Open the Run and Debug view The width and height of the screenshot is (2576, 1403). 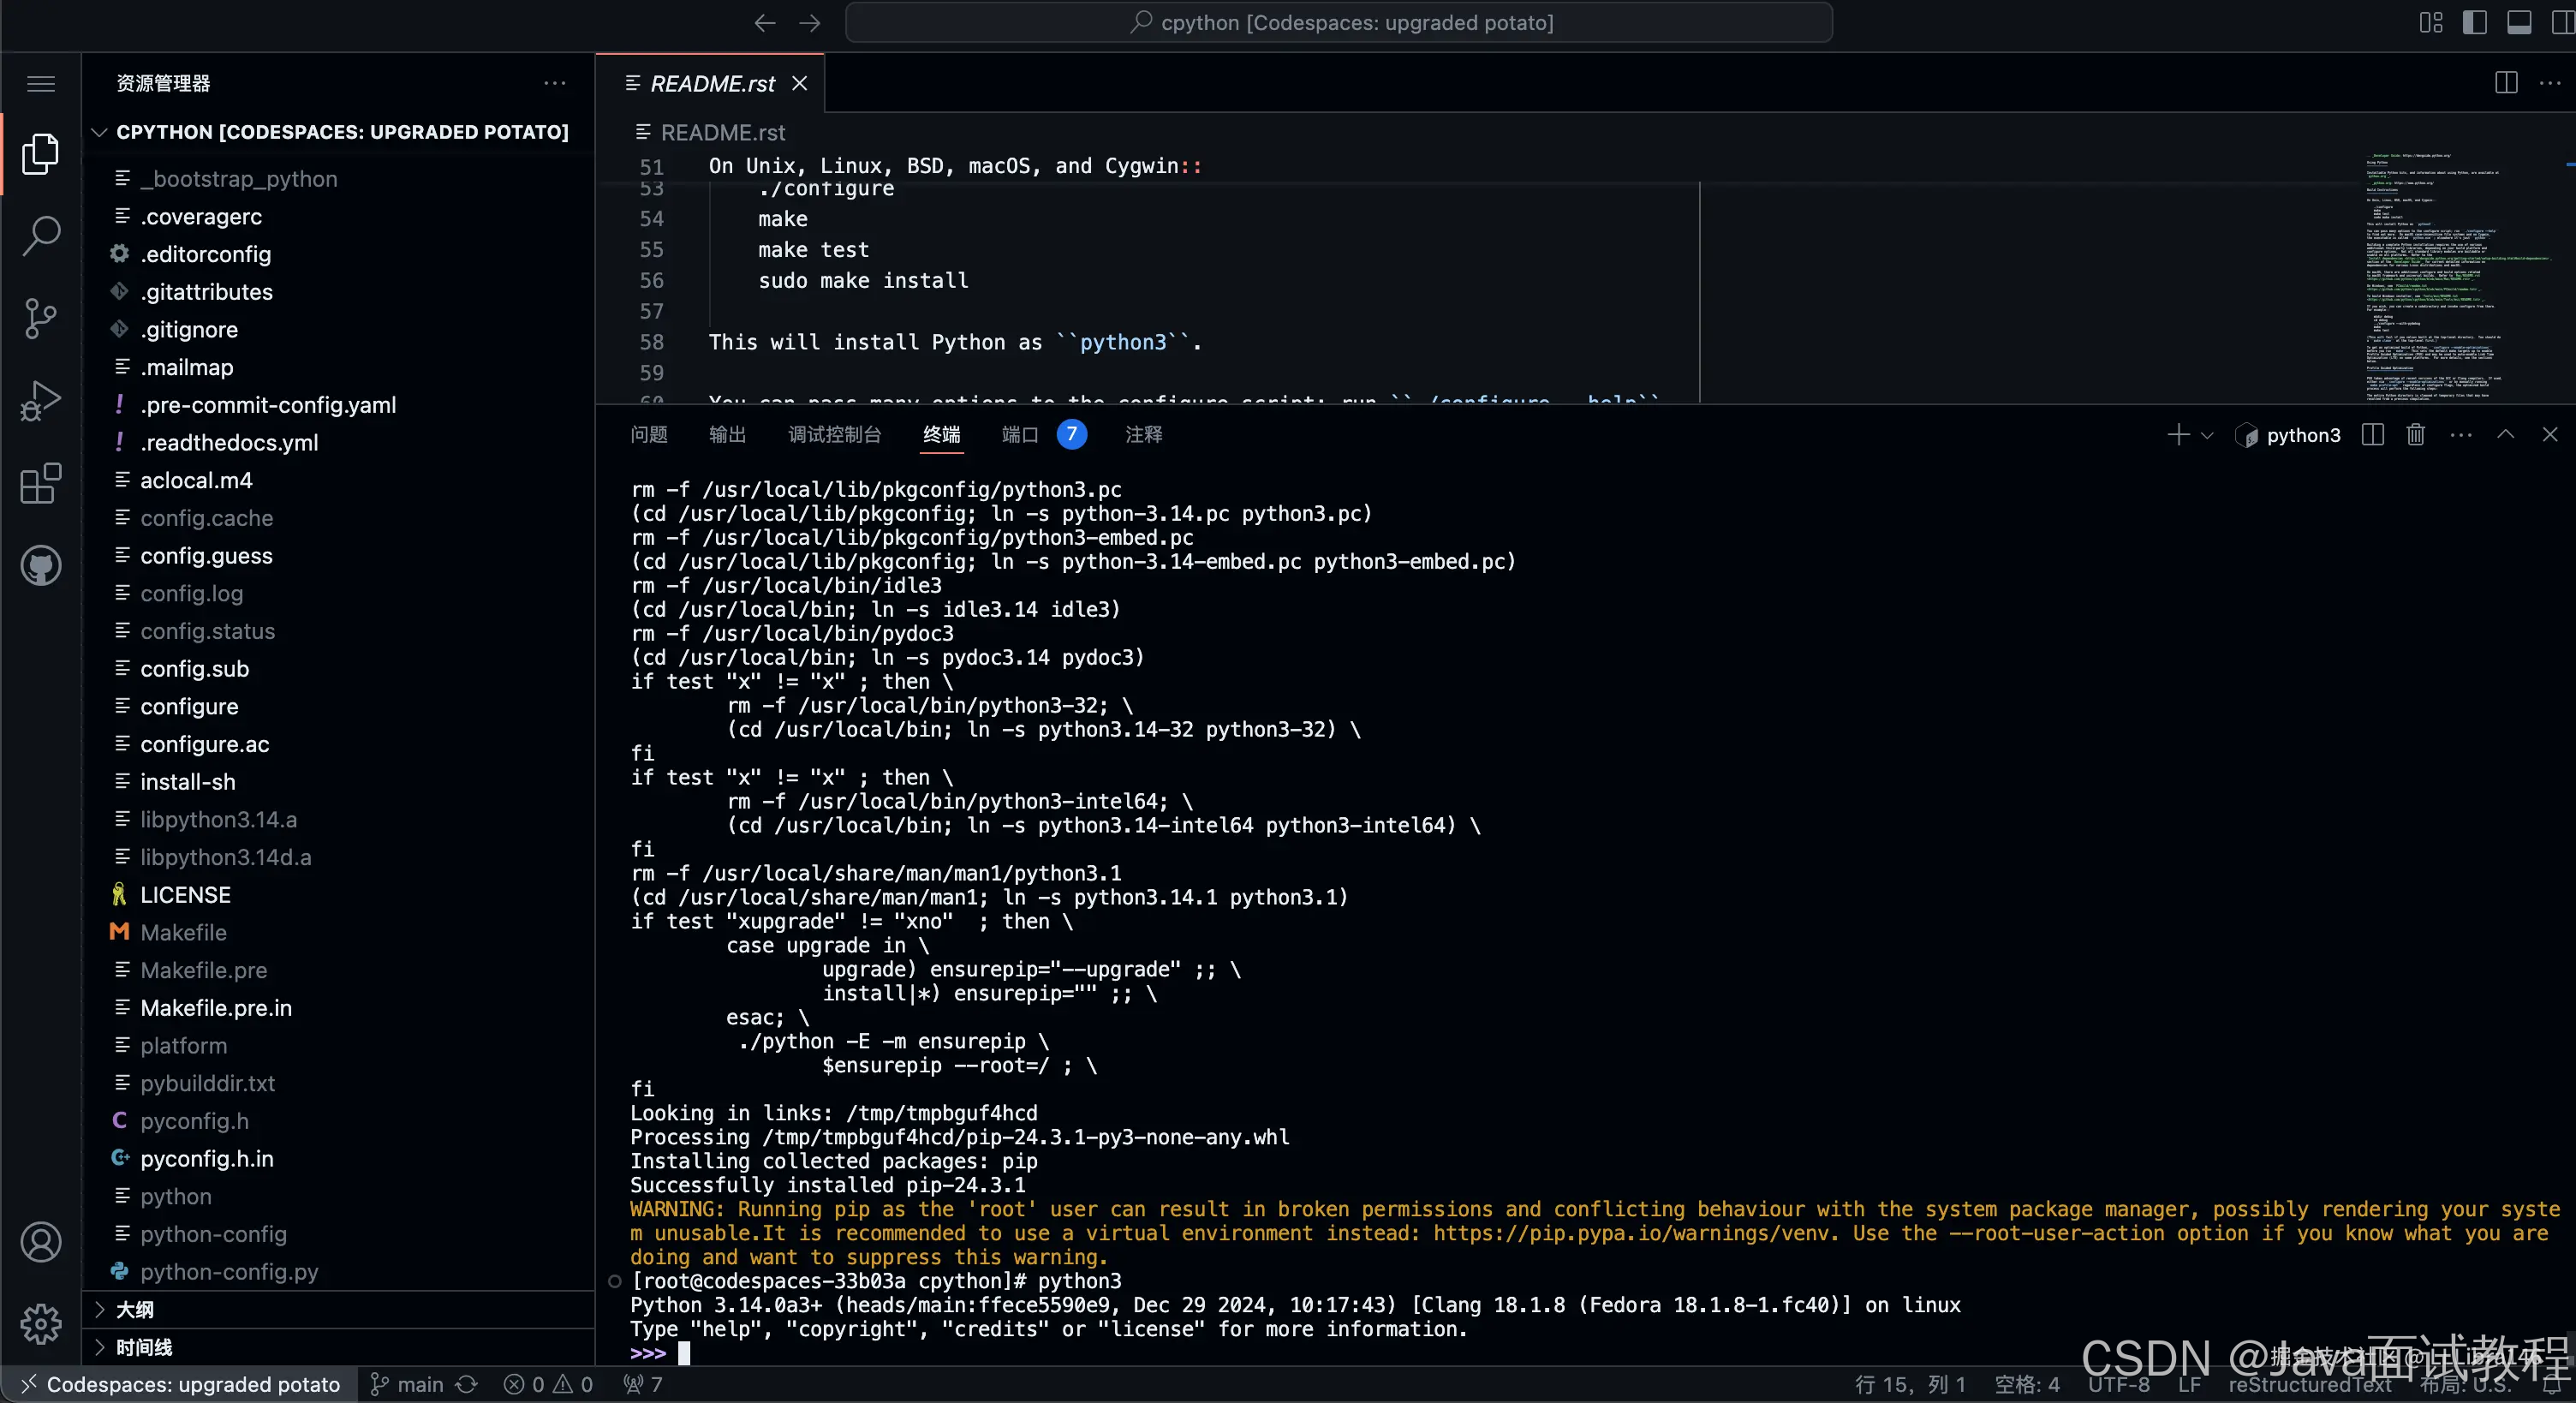[41, 401]
